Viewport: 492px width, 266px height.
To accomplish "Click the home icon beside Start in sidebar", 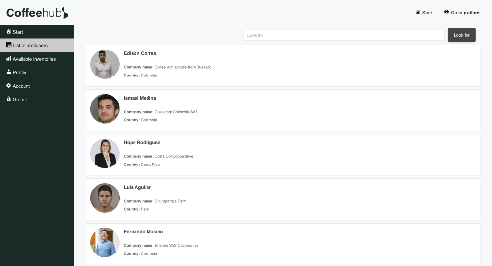I will pyautogui.click(x=9, y=31).
